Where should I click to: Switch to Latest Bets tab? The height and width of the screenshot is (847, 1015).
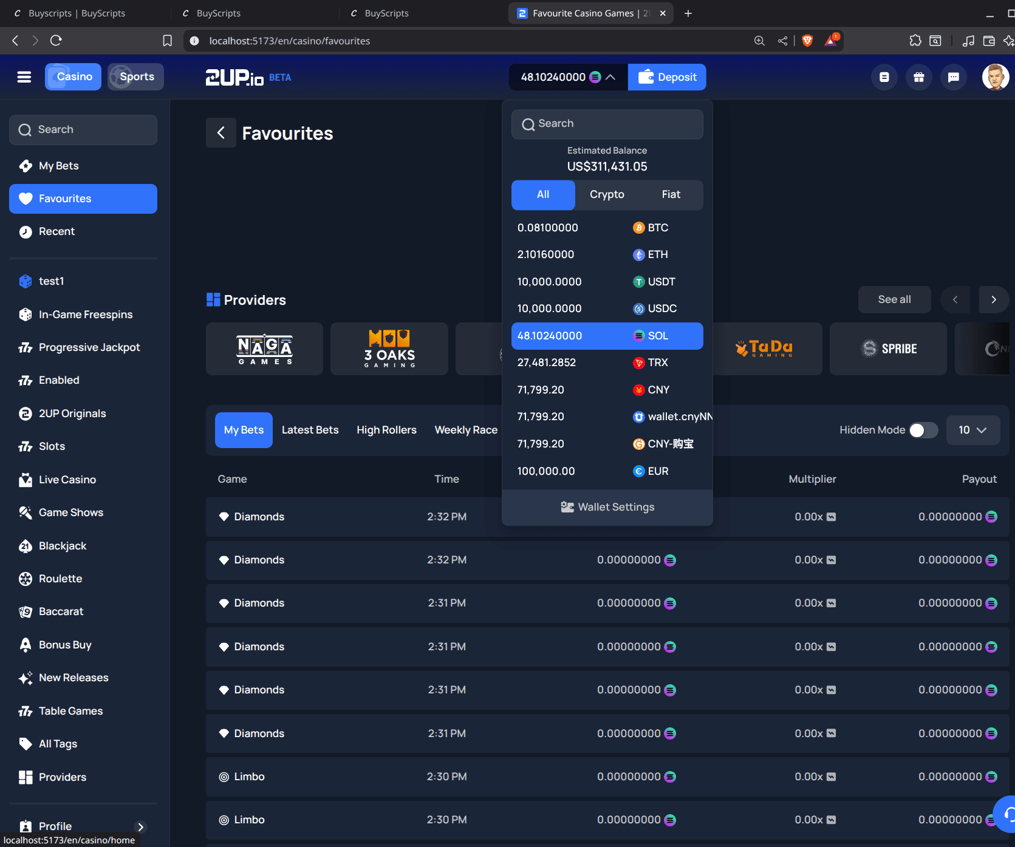(x=310, y=430)
